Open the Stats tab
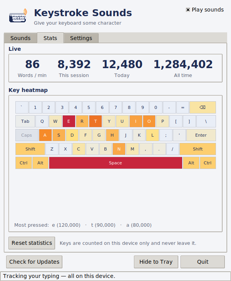Image resolution: width=231 pixels, height=281 pixels. pyautogui.click(x=50, y=38)
